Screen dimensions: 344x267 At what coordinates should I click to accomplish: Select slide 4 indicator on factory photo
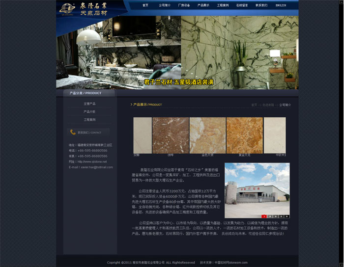(x=282, y=216)
